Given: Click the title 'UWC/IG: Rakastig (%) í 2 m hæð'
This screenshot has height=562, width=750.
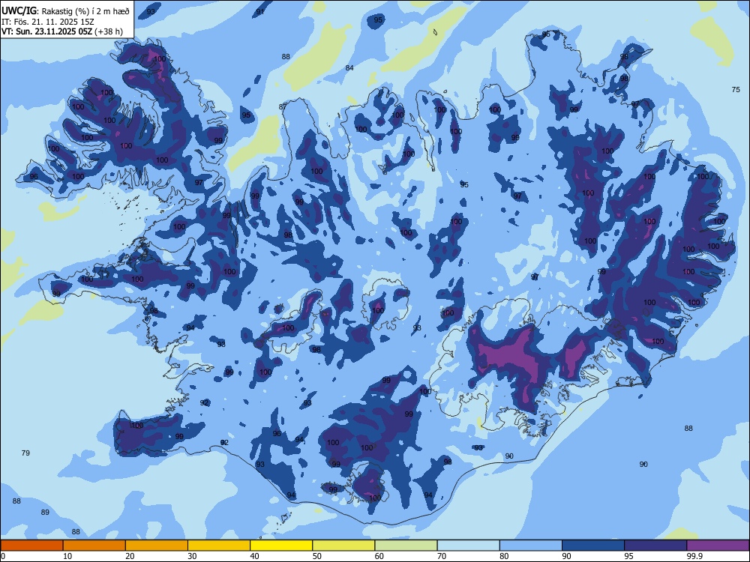Looking at the screenshot, I should click(x=65, y=11).
